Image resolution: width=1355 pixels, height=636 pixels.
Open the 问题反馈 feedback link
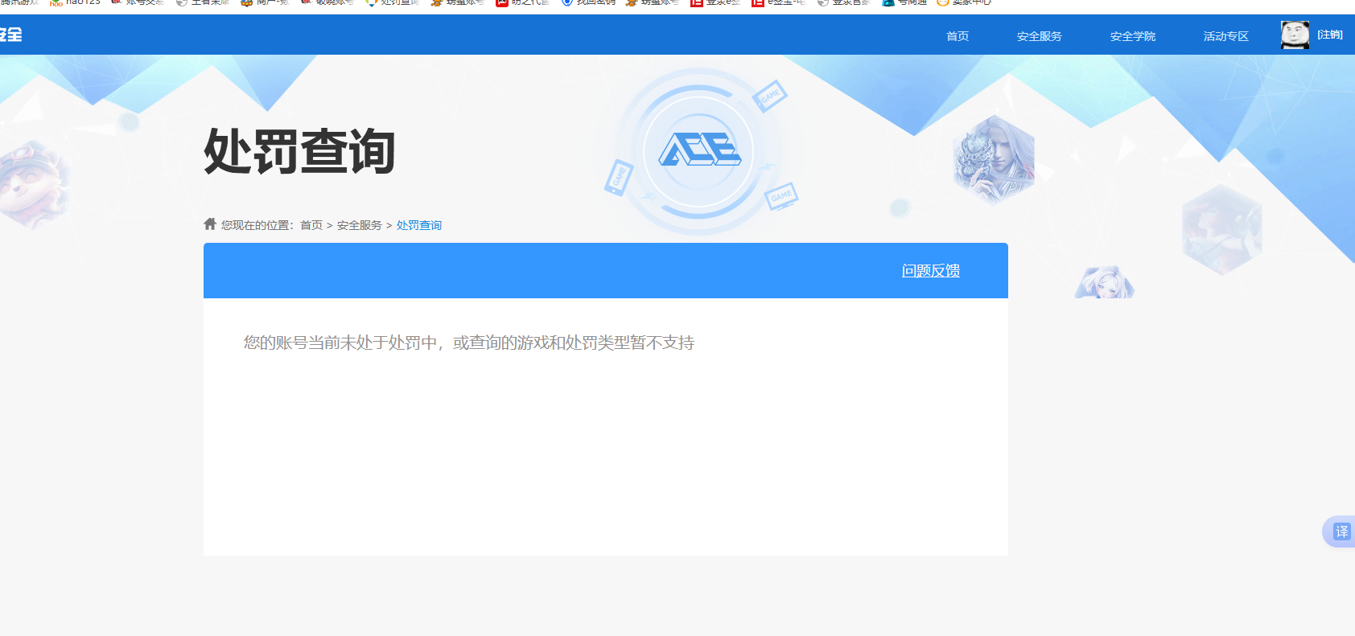[931, 271]
